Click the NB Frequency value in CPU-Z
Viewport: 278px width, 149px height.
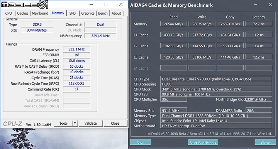100,36
